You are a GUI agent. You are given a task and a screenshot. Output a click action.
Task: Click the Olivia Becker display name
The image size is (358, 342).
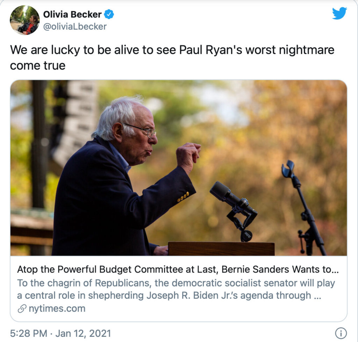72,14
